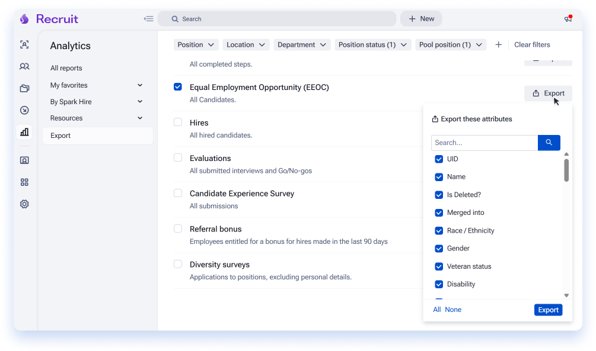
Task: Open All reports in the Analytics menu
Action: point(66,68)
